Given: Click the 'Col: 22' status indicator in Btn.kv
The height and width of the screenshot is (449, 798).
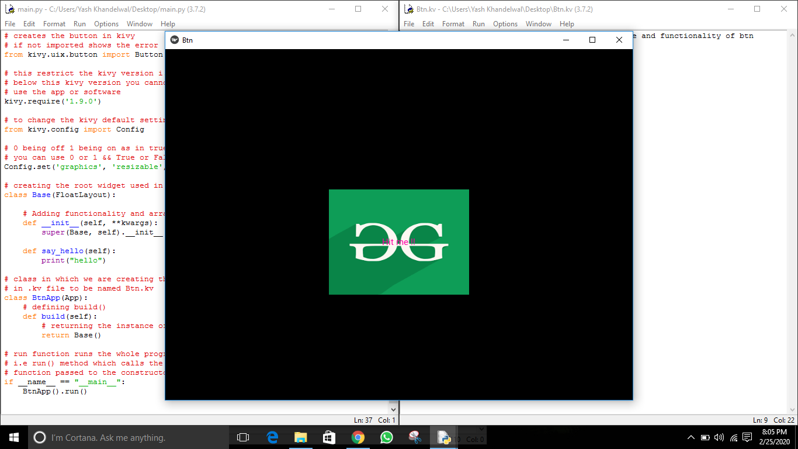Looking at the screenshot, I should tap(784, 420).
